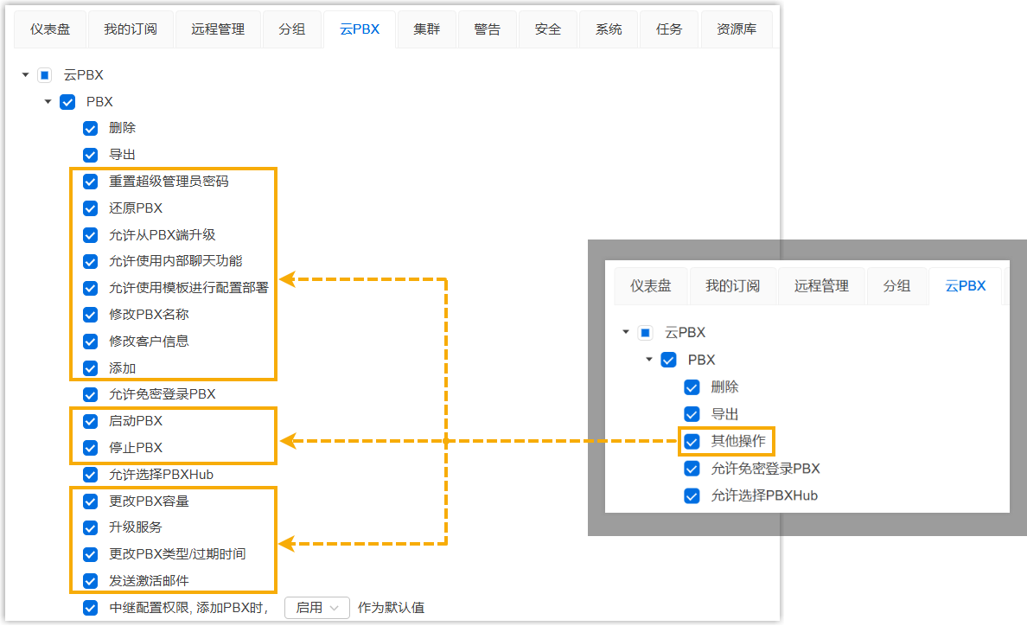
Task: Select the 警告 tab
Action: coord(488,29)
